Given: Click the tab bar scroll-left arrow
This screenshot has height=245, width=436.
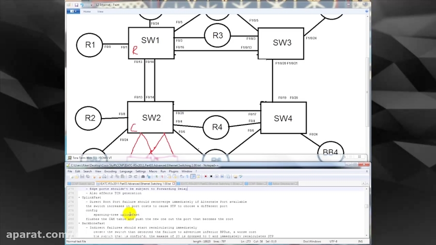Looking at the screenshot, I should (x=363, y=184).
